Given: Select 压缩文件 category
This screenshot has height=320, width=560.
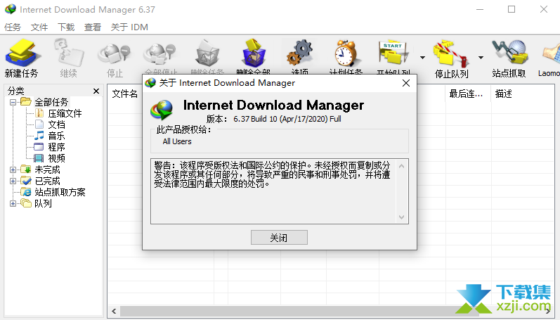Looking at the screenshot, I should click(x=65, y=113).
